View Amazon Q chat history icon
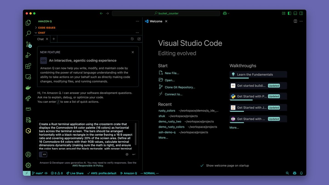Screen dimensions: 329x185 (132, 39)
